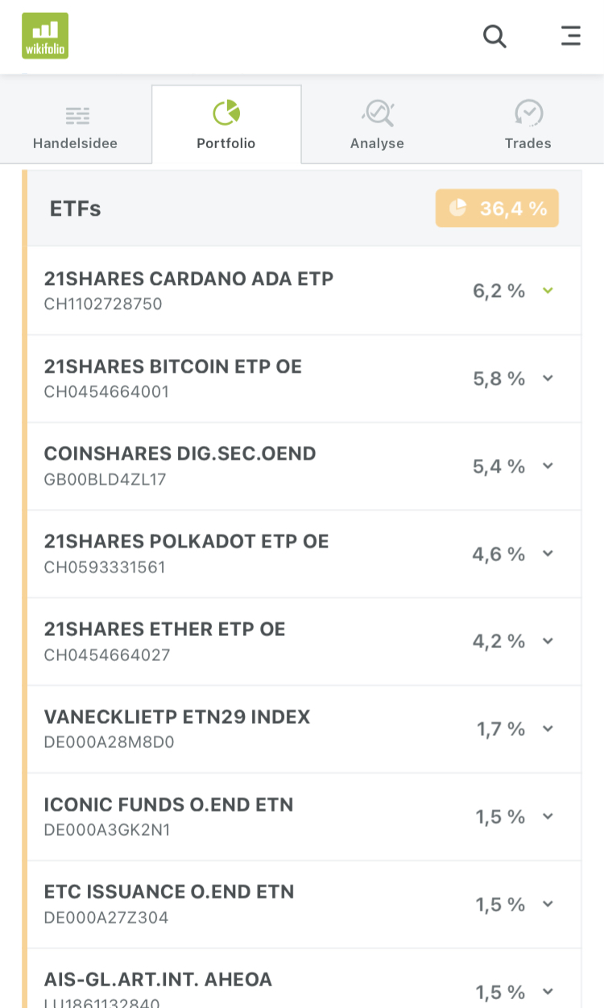
Task: Open the hamburger menu icon
Action: 570,36
